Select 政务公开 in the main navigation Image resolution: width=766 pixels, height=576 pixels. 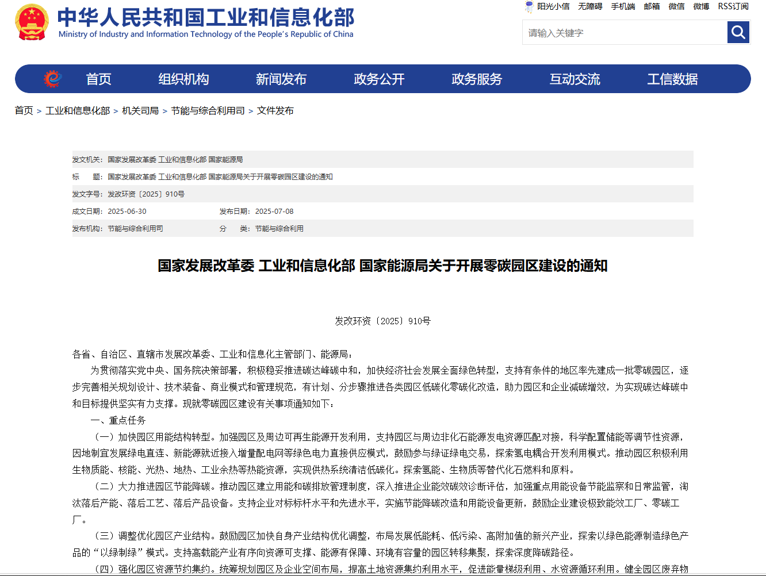point(379,79)
